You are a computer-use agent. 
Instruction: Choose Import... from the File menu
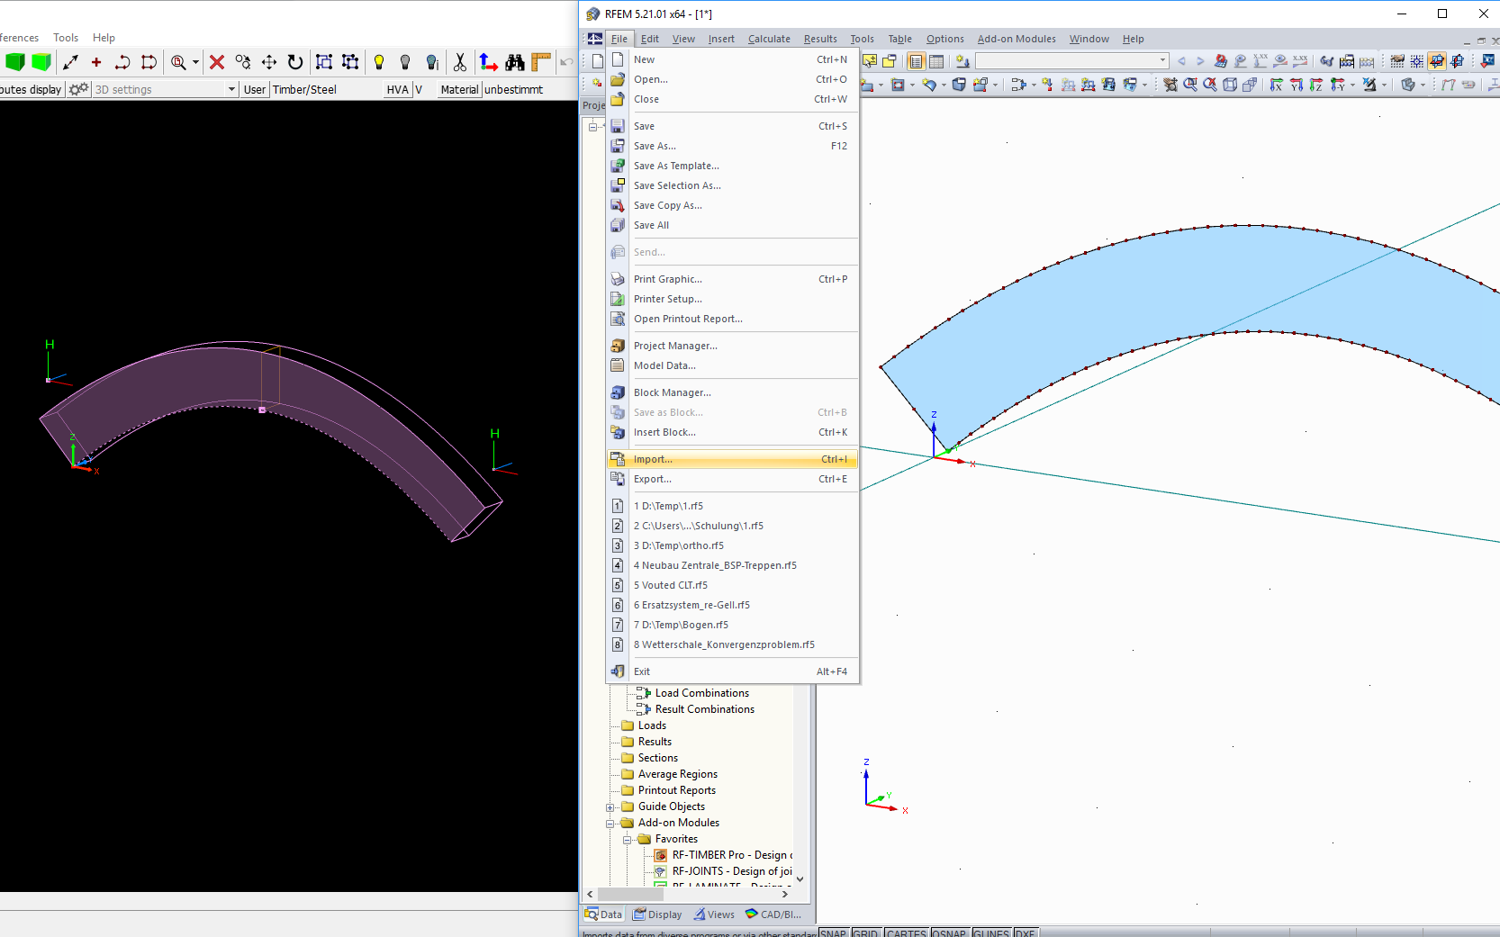pos(653,459)
